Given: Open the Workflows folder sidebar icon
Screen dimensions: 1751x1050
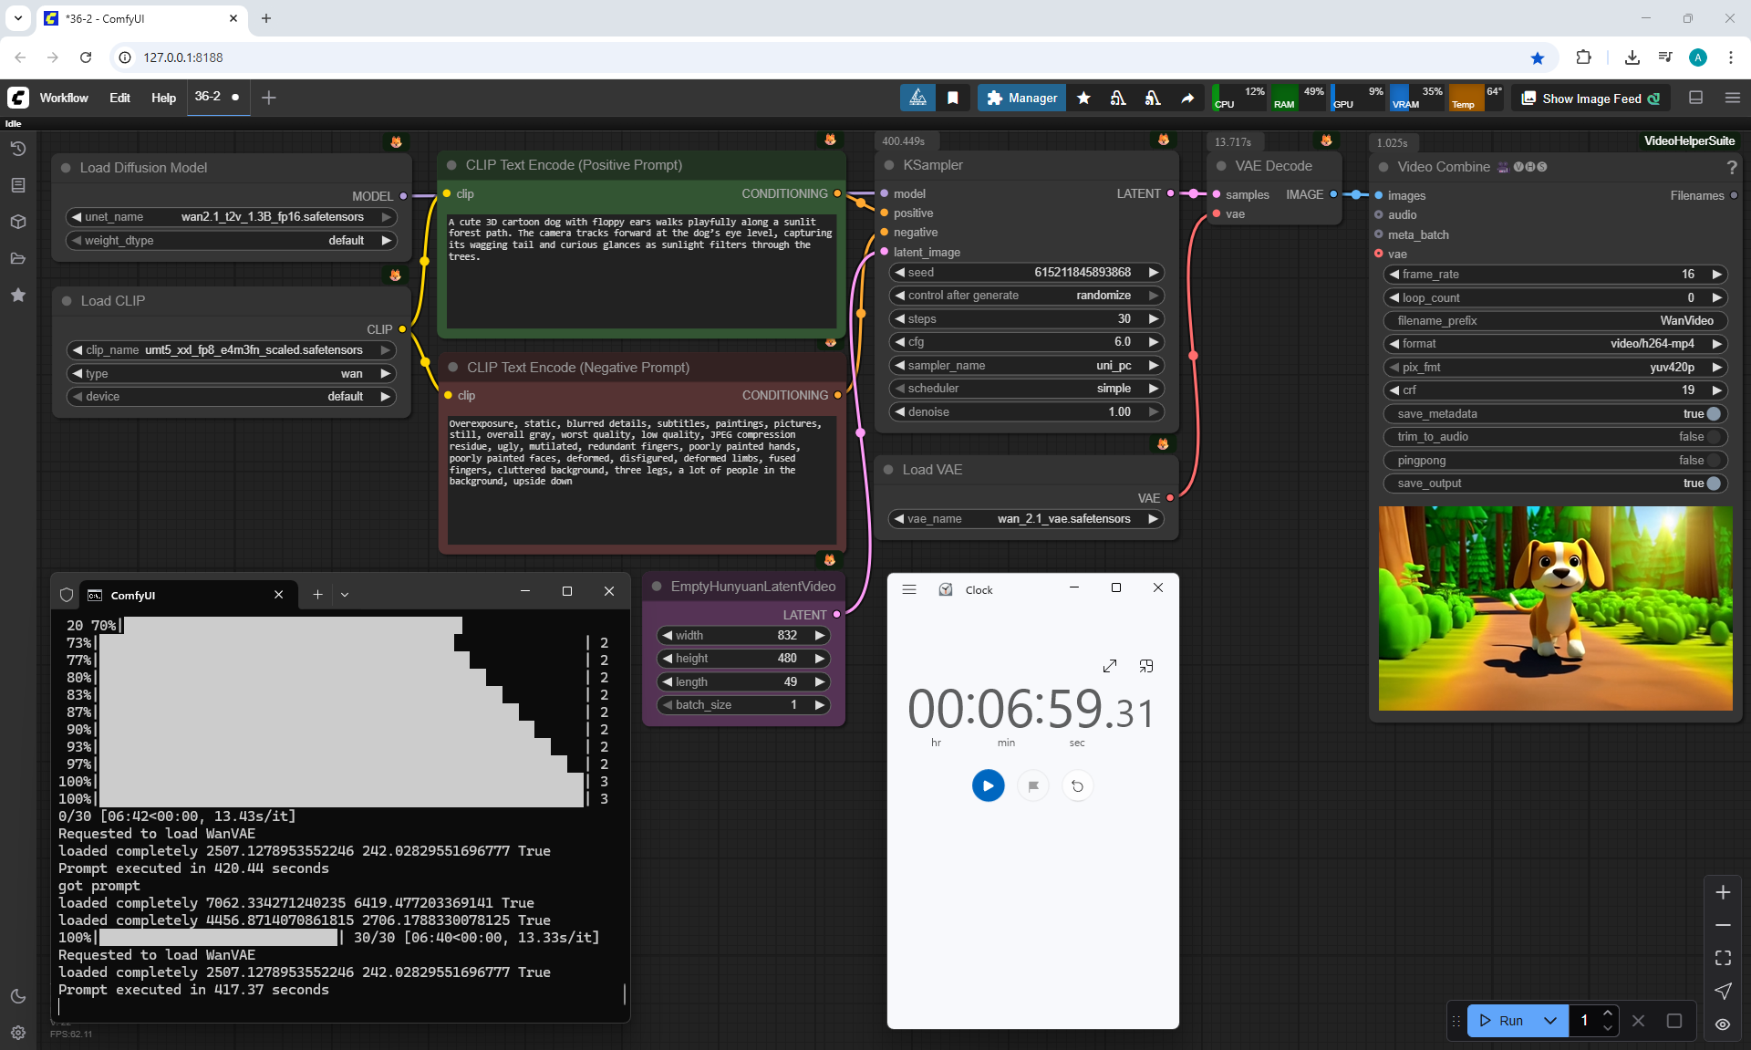Looking at the screenshot, I should click(x=18, y=258).
